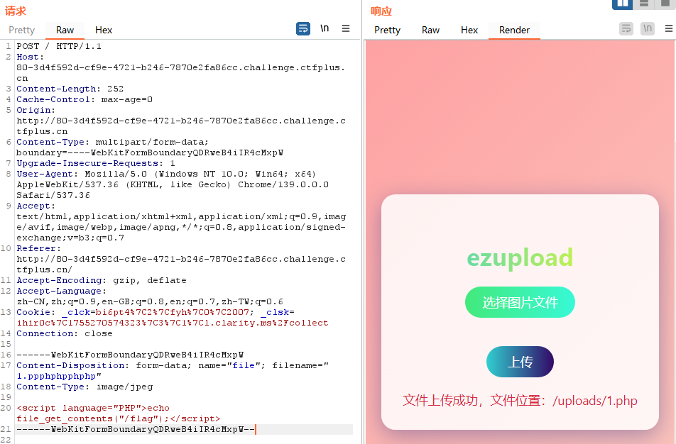Select the side-by-side layout icon

pyautogui.click(x=622, y=4)
